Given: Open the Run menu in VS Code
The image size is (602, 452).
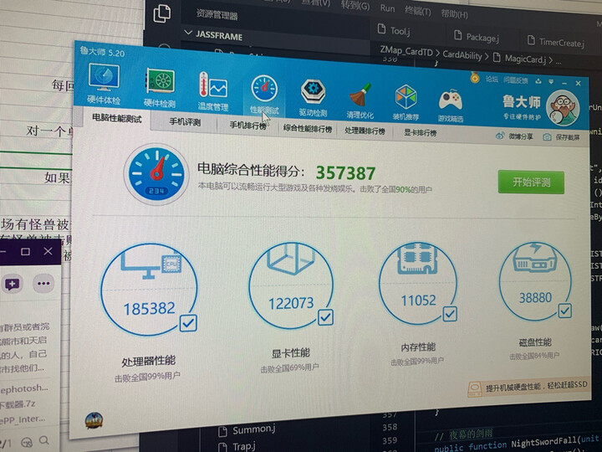Looking at the screenshot, I should (x=387, y=8).
